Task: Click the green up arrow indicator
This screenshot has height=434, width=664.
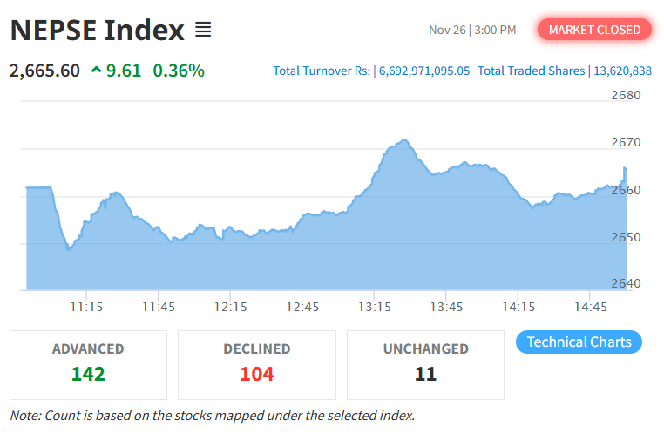Action: [x=96, y=71]
